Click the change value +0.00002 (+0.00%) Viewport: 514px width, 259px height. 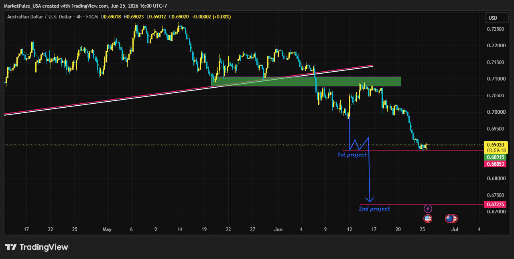[x=211, y=17]
